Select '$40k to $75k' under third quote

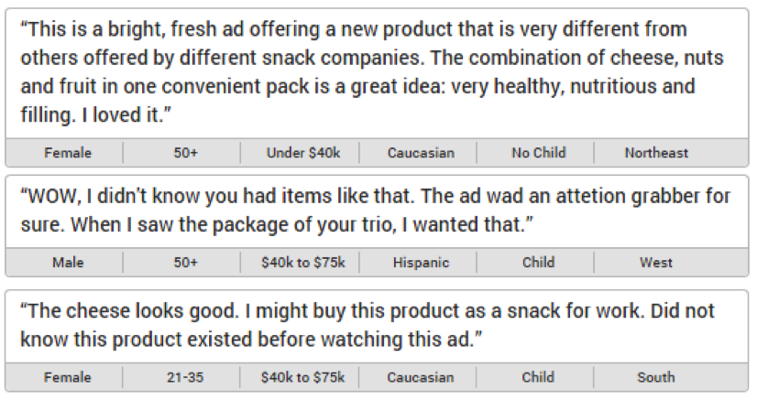302,377
